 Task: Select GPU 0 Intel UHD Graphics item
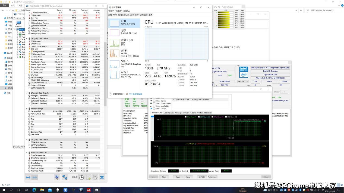coord(124,64)
